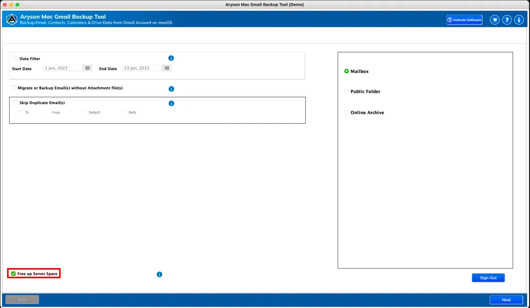Image resolution: width=530 pixels, height=308 pixels.
Task: Click the green zoom window button
Action: [x=17, y=5]
